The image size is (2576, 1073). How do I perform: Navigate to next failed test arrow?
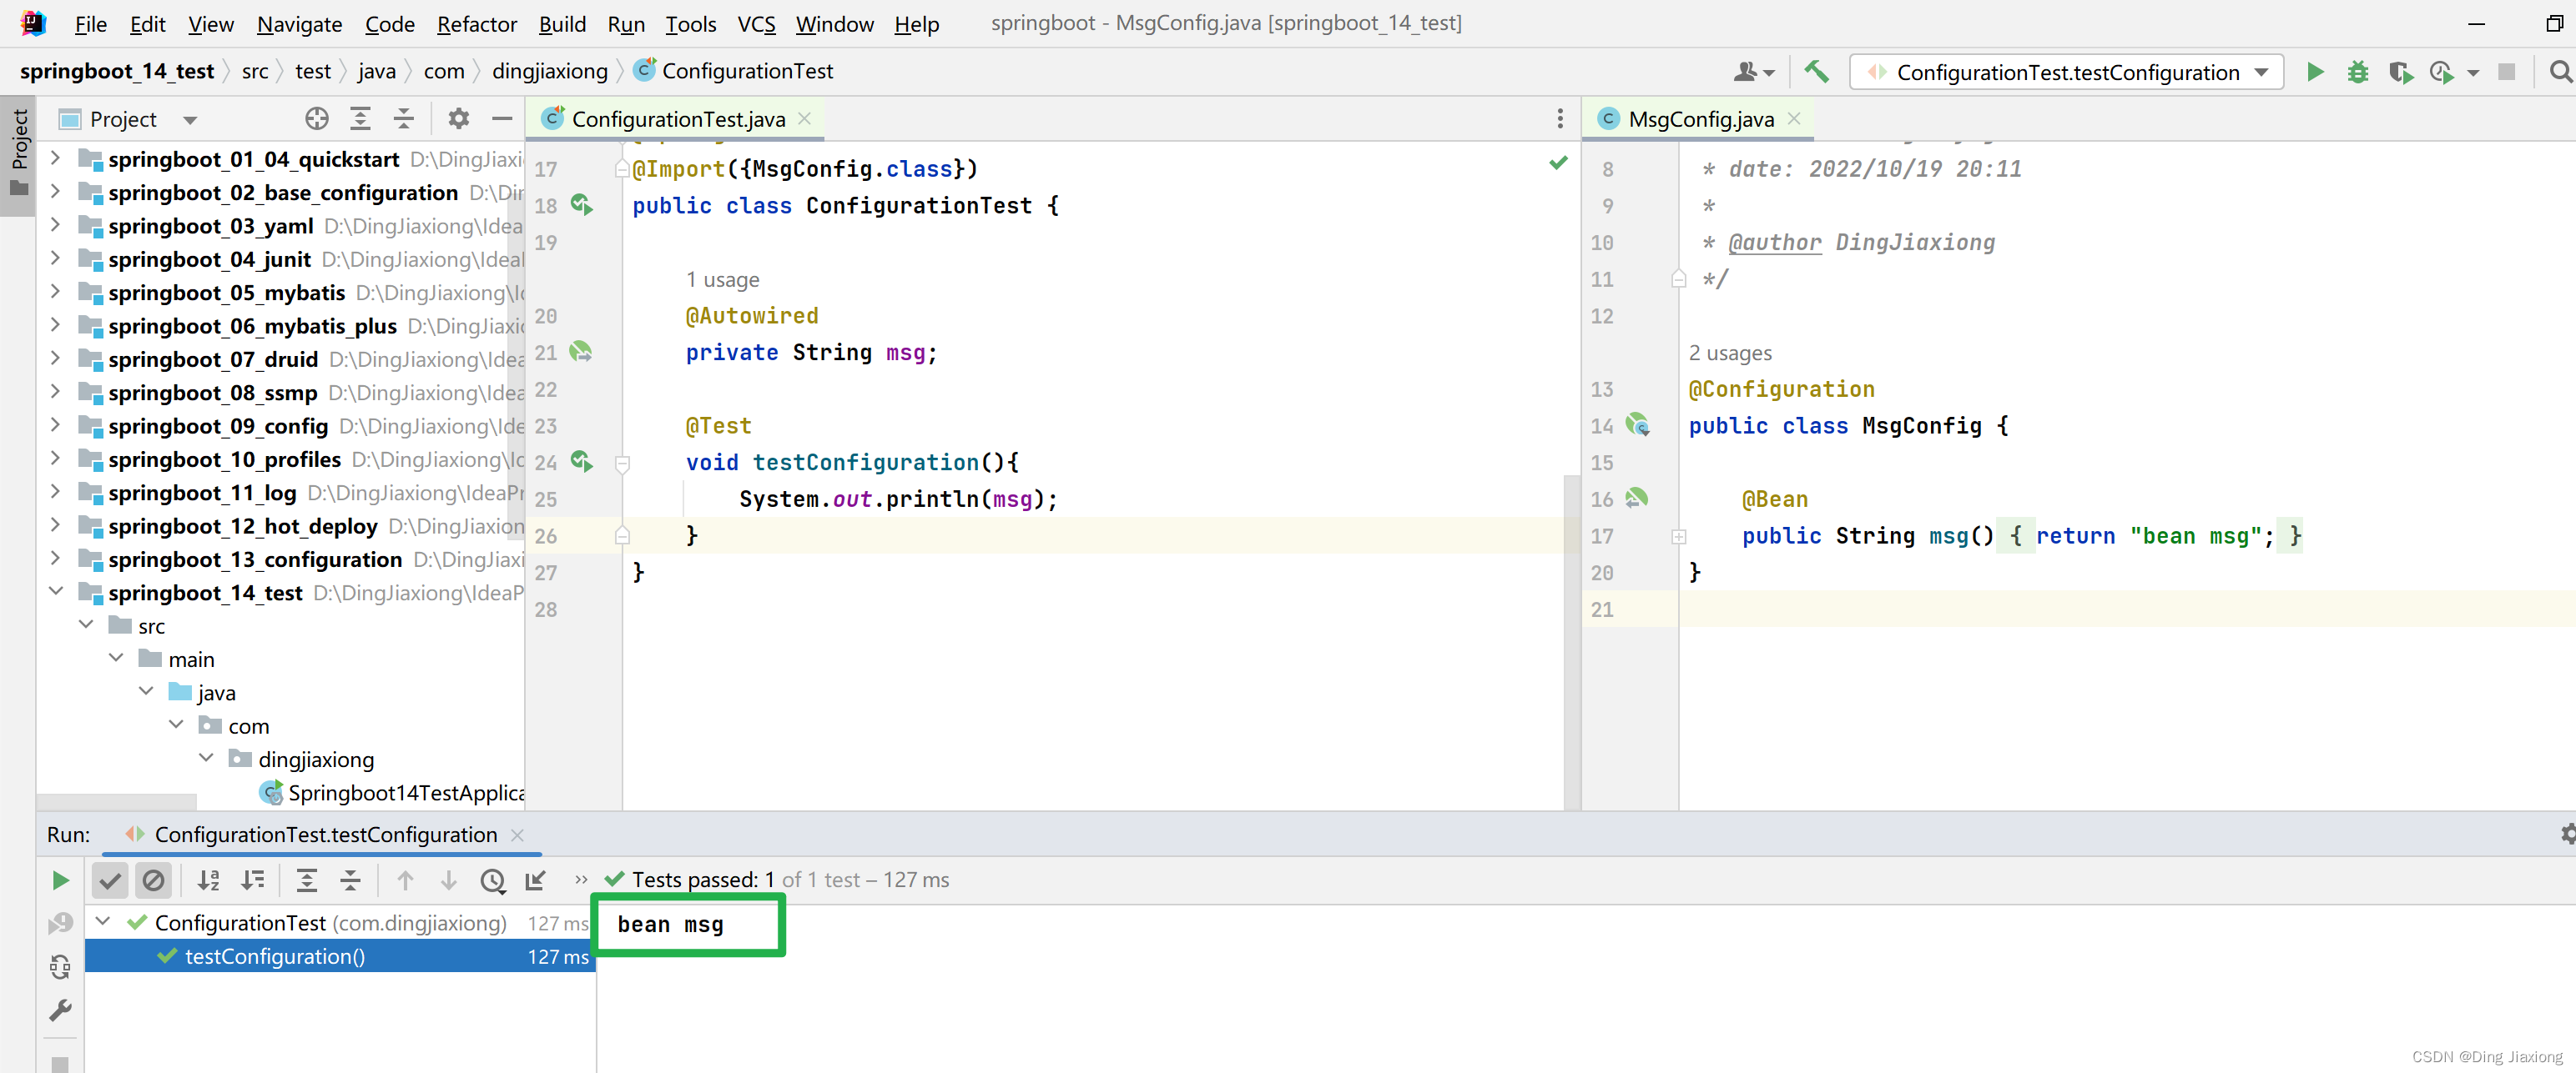point(448,880)
